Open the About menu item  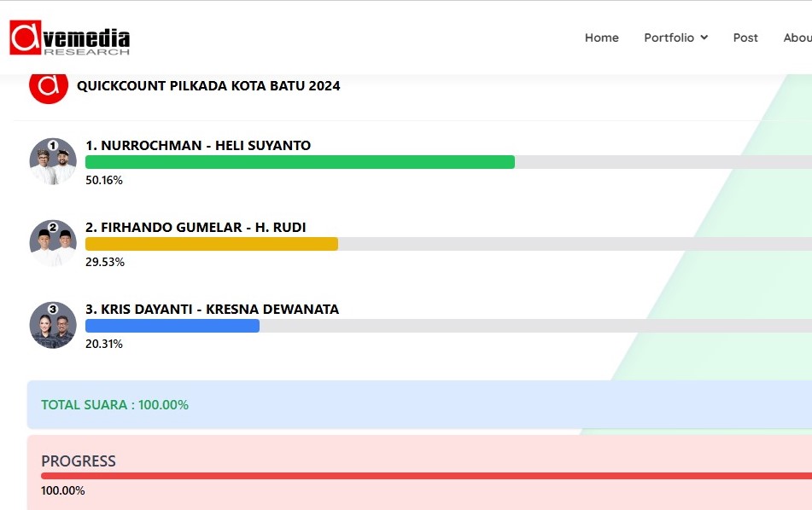click(797, 38)
